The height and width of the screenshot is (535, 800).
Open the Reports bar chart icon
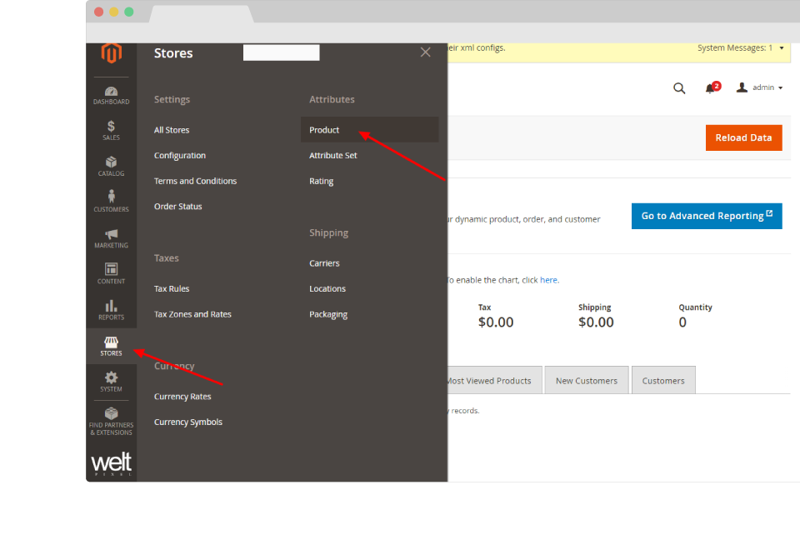111,310
